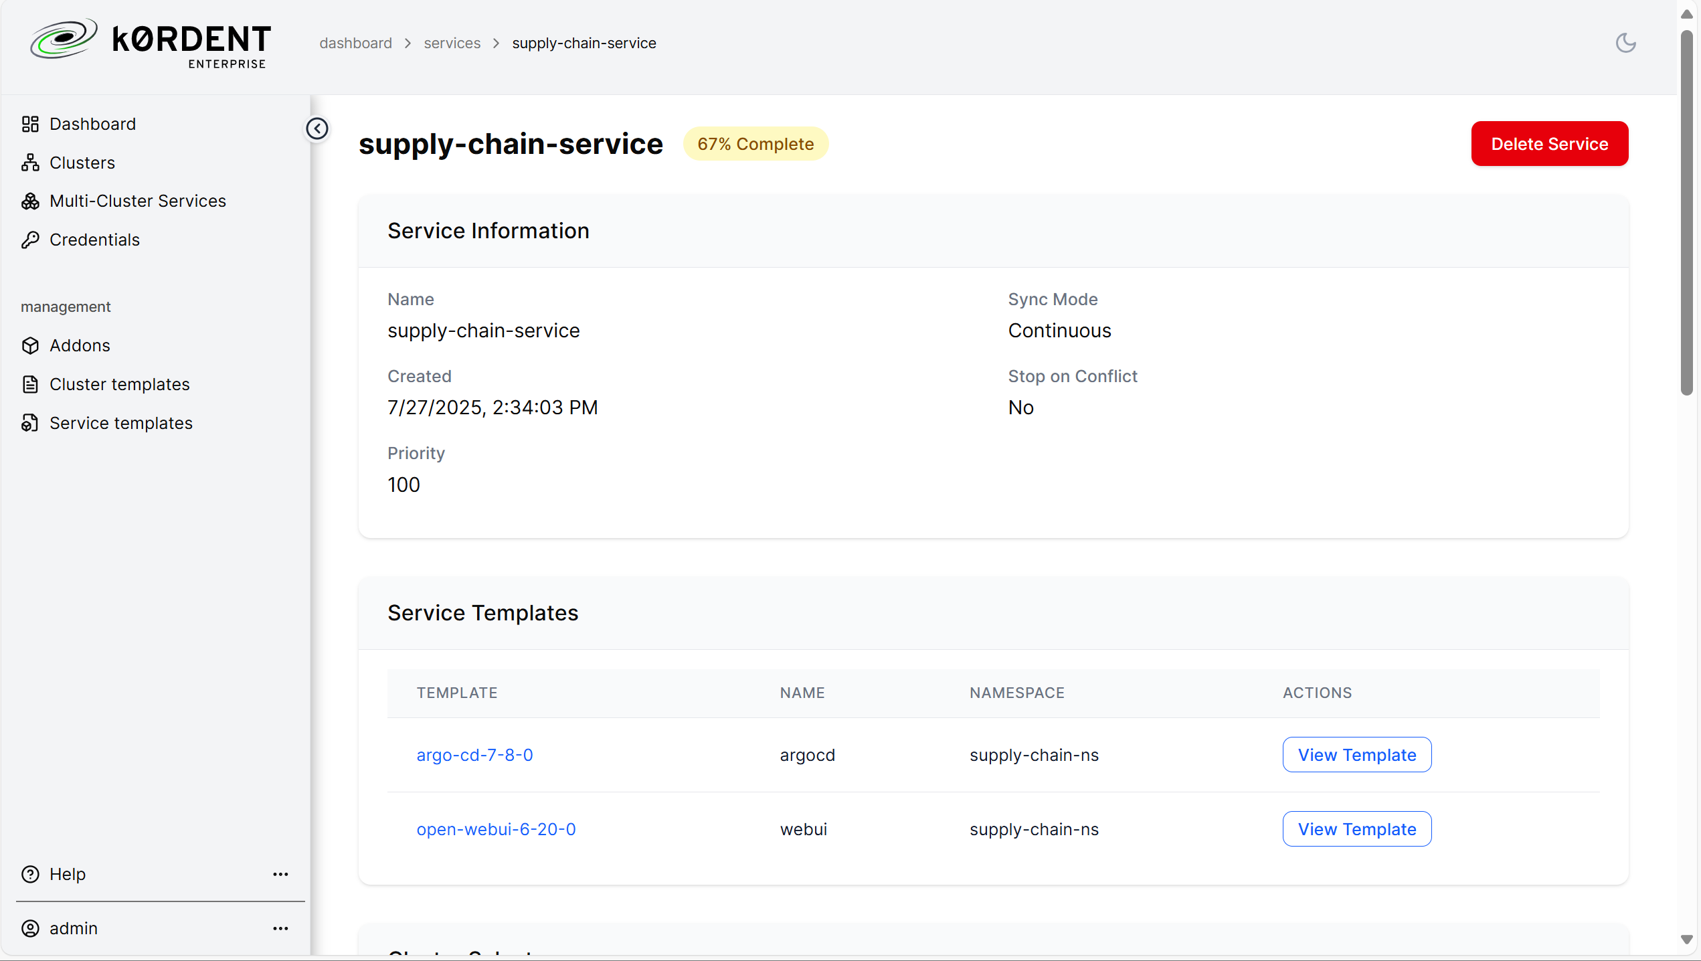Viewport: 1701px width, 961px height.
Task: Click View Template for argocd row
Action: pos(1356,755)
